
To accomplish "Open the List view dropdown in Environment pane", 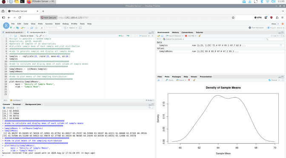I will click(275, 36).
